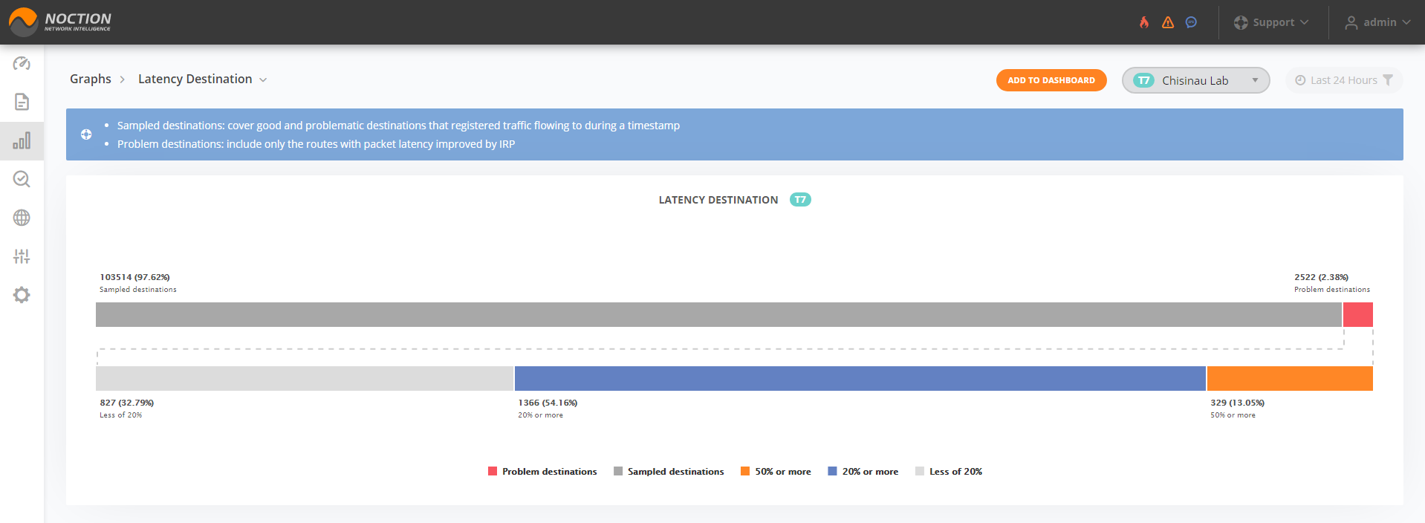Open the chat messages icon
Image resolution: width=1425 pixels, height=523 pixels.
pos(1191,22)
